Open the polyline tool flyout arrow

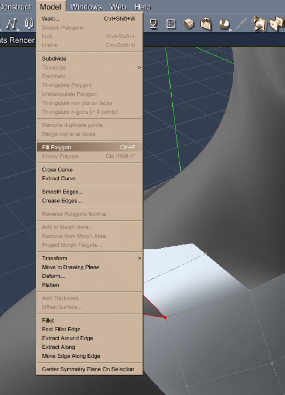(18, 30)
